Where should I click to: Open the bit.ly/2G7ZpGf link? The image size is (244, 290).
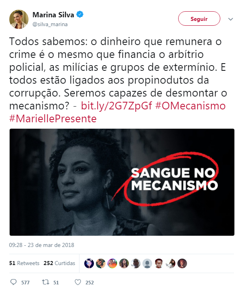coord(116,106)
